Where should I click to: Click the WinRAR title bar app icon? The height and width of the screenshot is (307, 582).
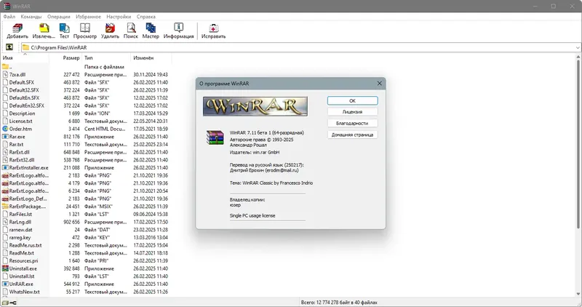click(7, 6)
